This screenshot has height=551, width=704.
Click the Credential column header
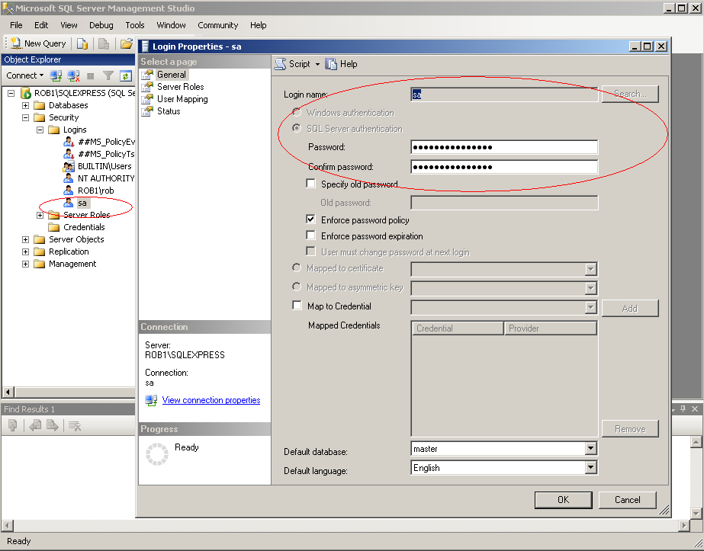458,328
